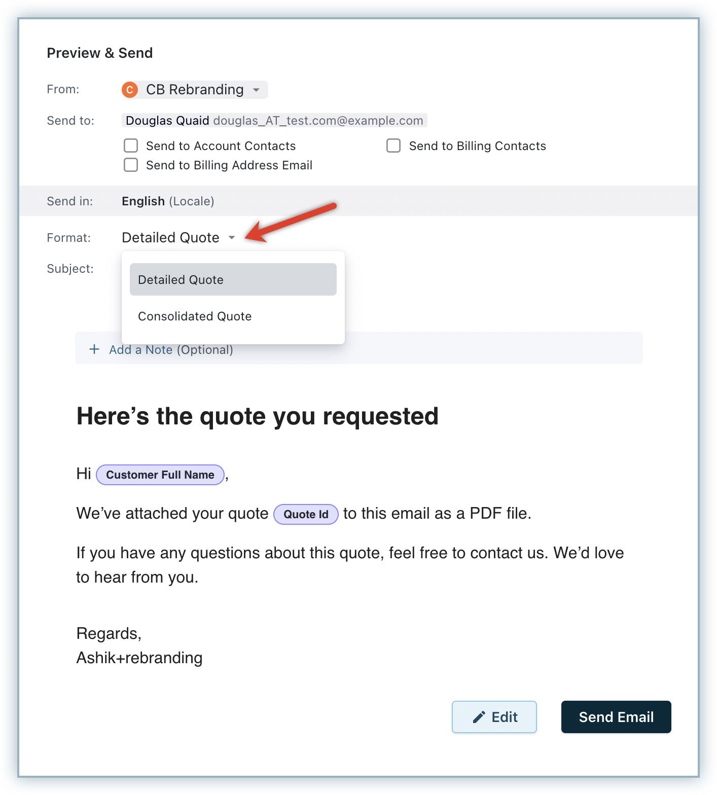Viewport: 717px width, 795px height.
Task: Open Add a Note (Optional) link
Action: pos(171,350)
